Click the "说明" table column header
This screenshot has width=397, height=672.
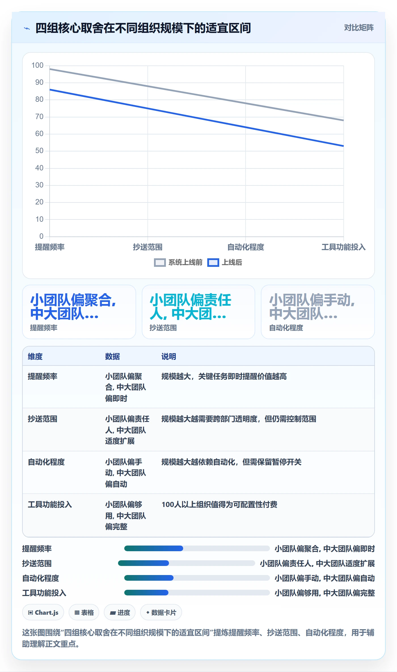(169, 356)
